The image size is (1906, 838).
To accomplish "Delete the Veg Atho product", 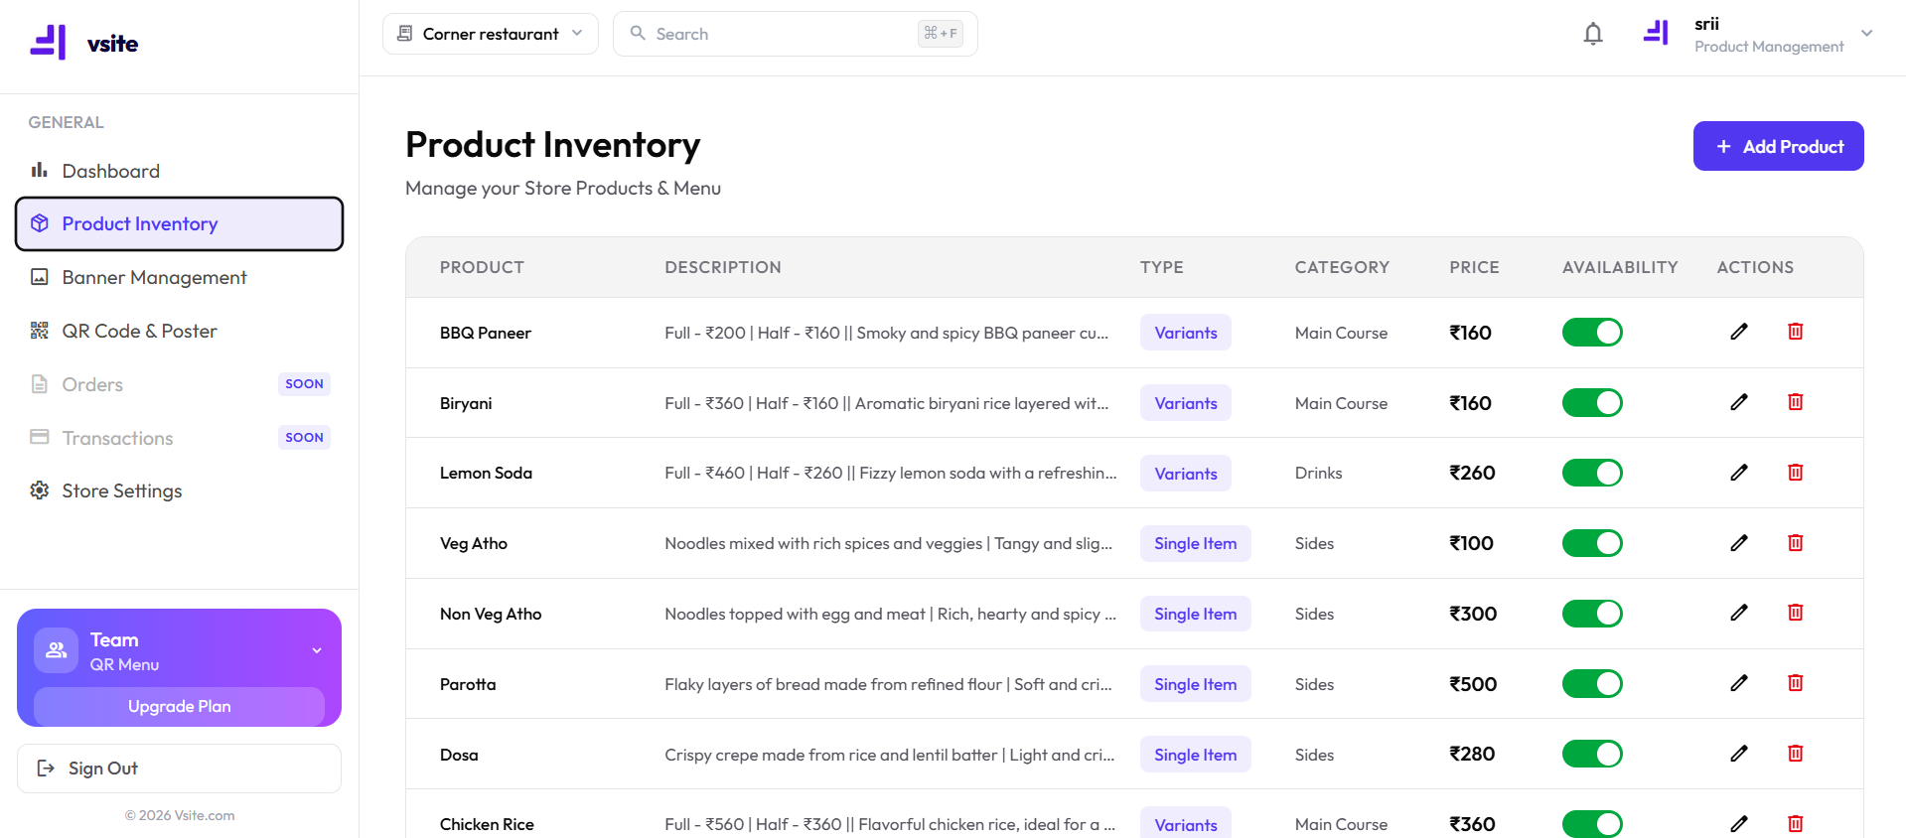I will [x=1796, y=543].
